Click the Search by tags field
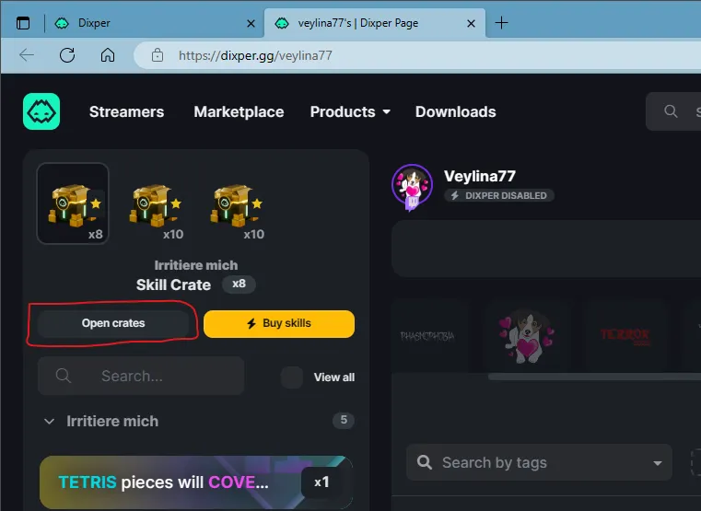The width and height of the screenshot is (701, 511). point(539,462)
